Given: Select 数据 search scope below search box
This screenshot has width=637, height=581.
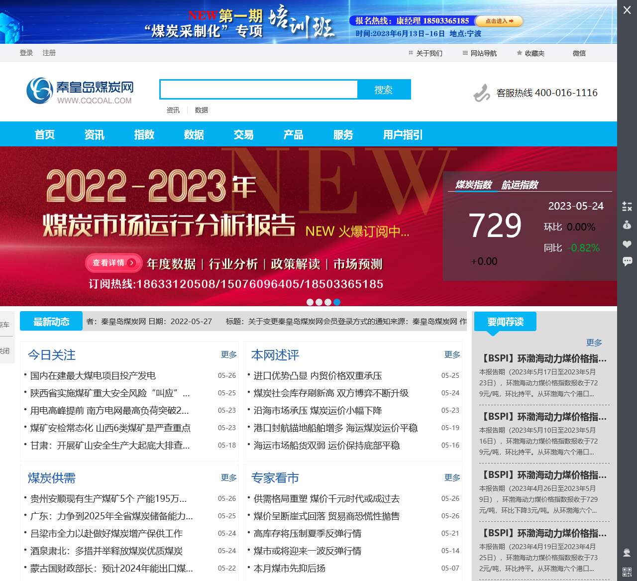Looking at the screenshot, I should coord(202,110).
